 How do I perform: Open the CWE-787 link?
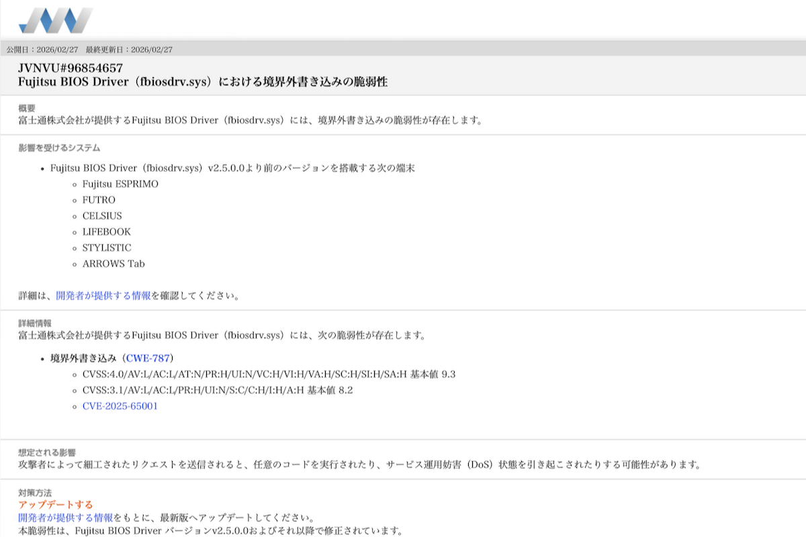(x=148, y=358)
